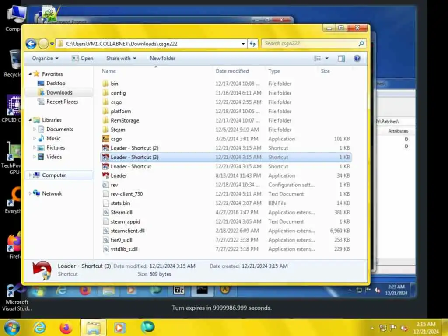Expand the Music library
Screen dimensions: 448x336
click(35, 138)
